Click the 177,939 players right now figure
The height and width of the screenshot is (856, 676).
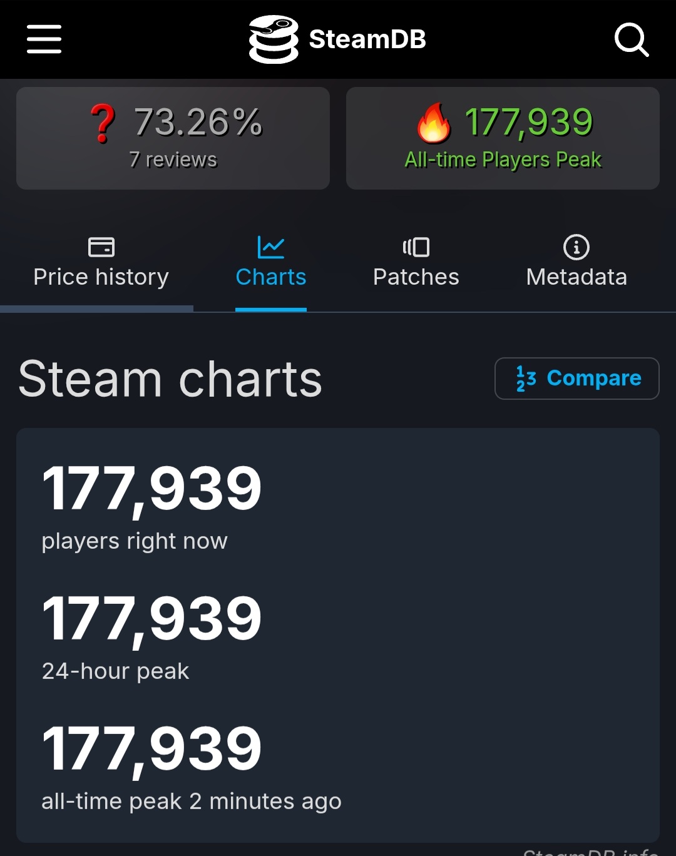(151, 489)
